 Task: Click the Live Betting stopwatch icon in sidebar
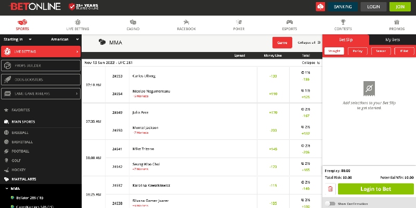coord(7,51)
